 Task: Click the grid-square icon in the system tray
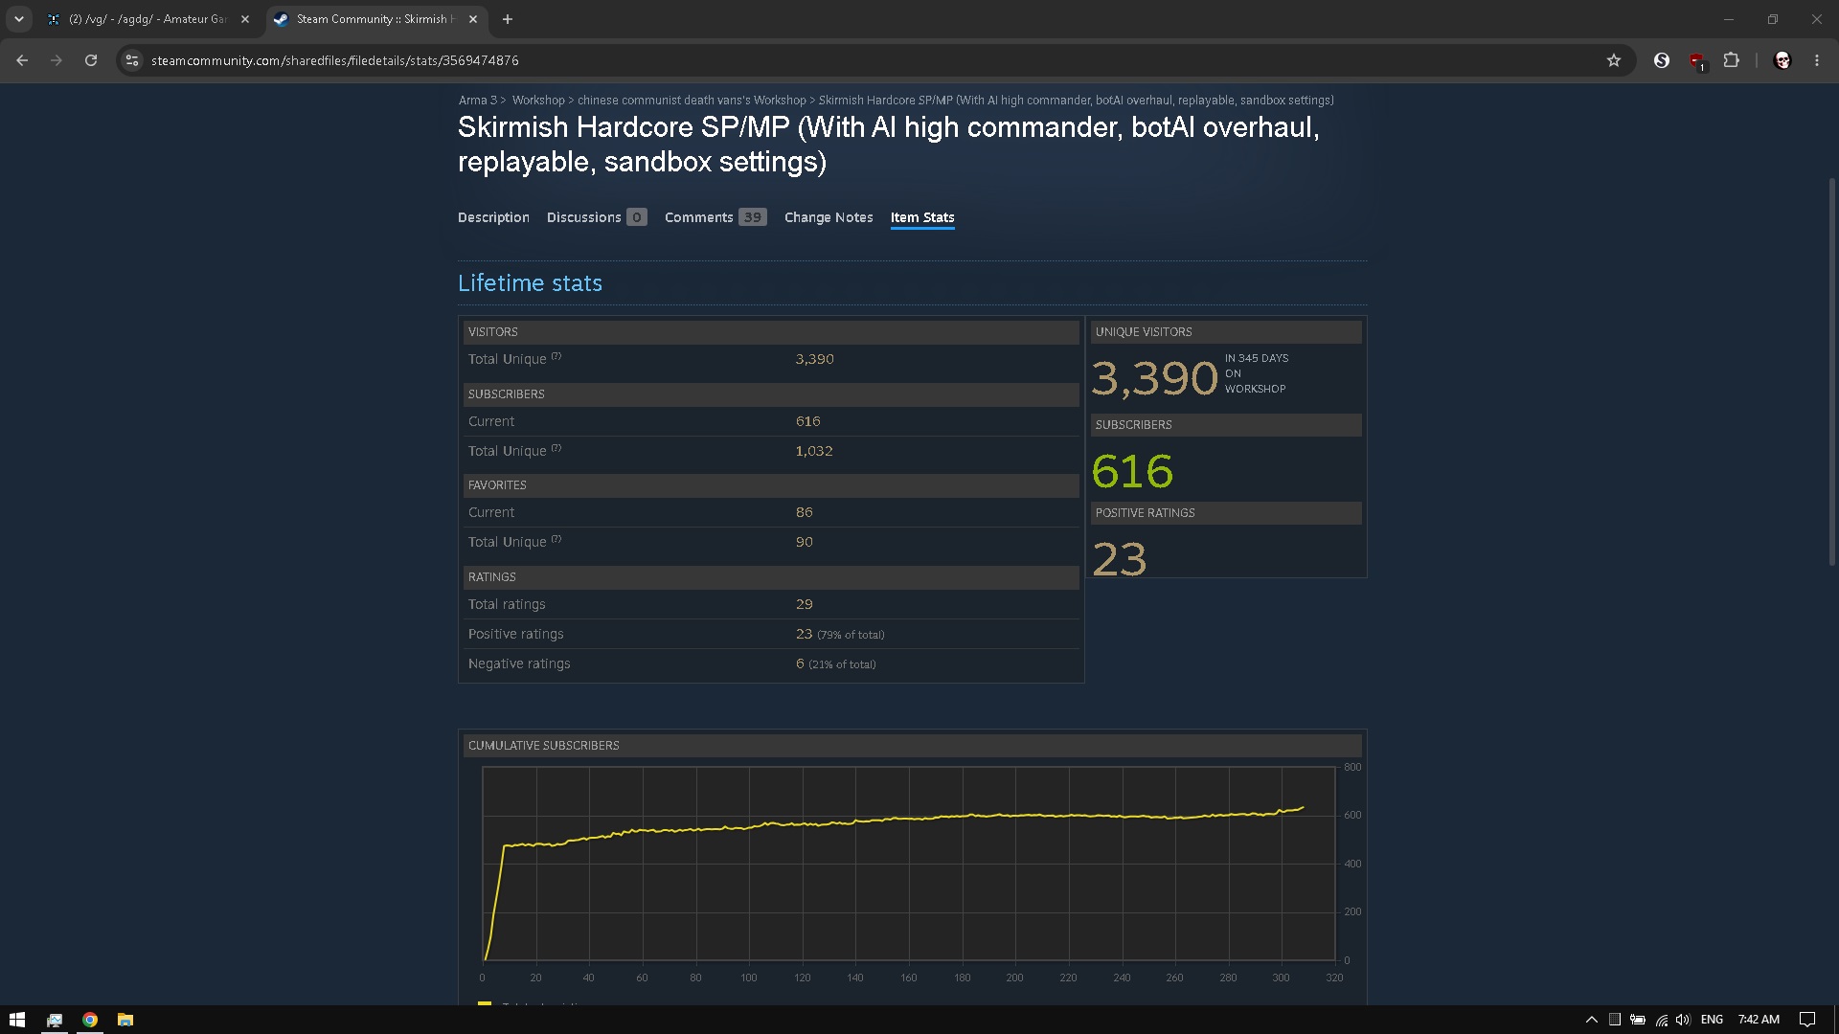coord(1615,1020)
